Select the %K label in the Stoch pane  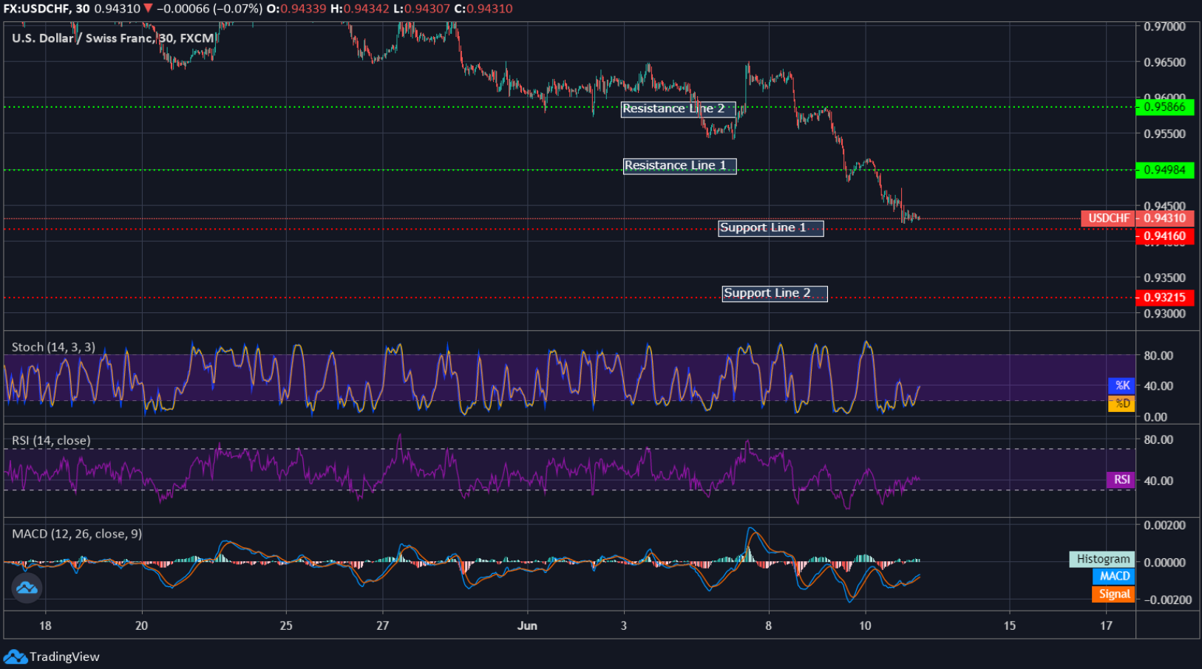[x=1122, y=385]
